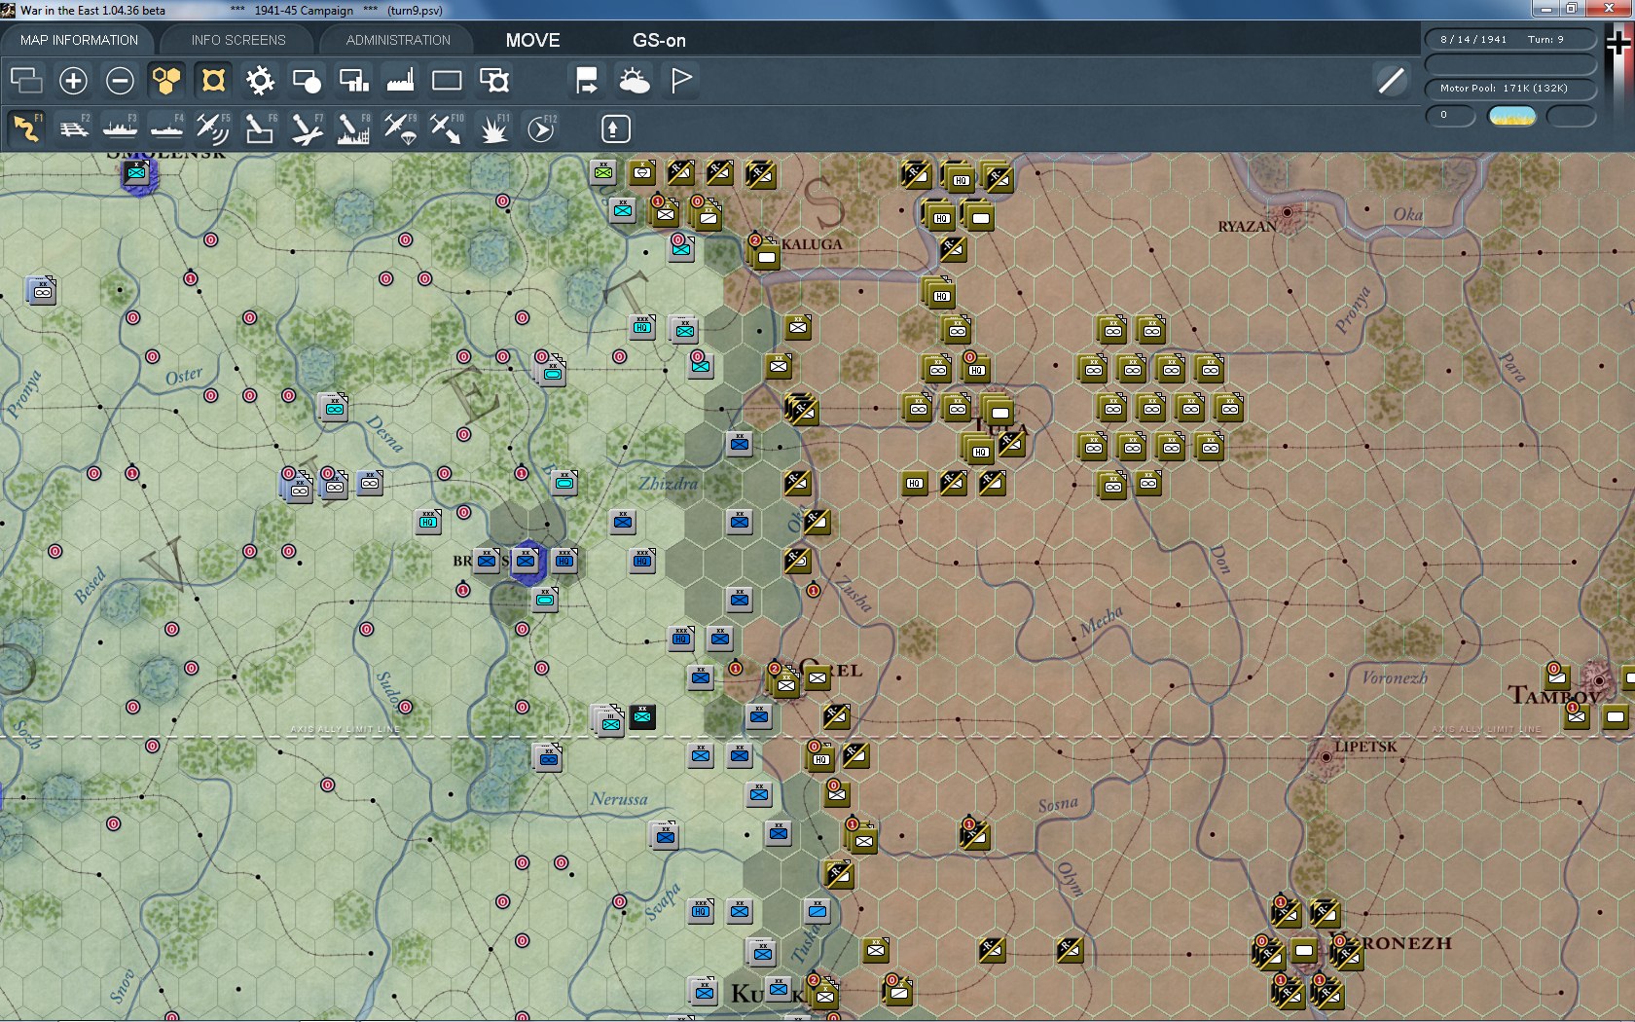
Task: Click the rectangle-with-circle map overlay icon
Action: pos(307,80)
